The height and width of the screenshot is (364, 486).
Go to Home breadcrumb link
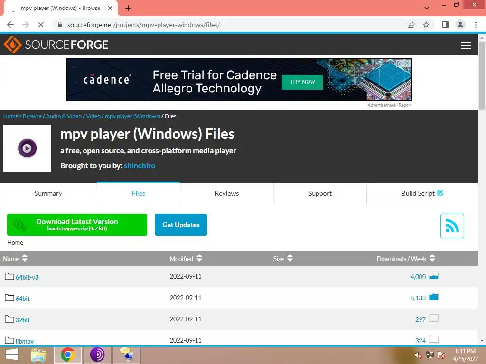coord(11,116)
